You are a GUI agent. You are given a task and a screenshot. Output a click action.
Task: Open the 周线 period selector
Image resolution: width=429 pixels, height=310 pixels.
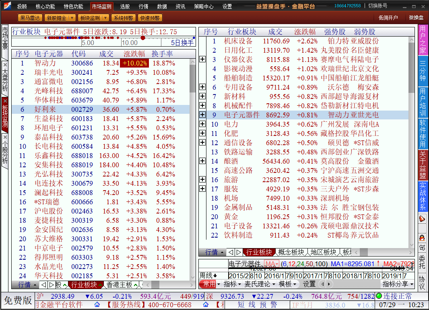tap(208, 275)
